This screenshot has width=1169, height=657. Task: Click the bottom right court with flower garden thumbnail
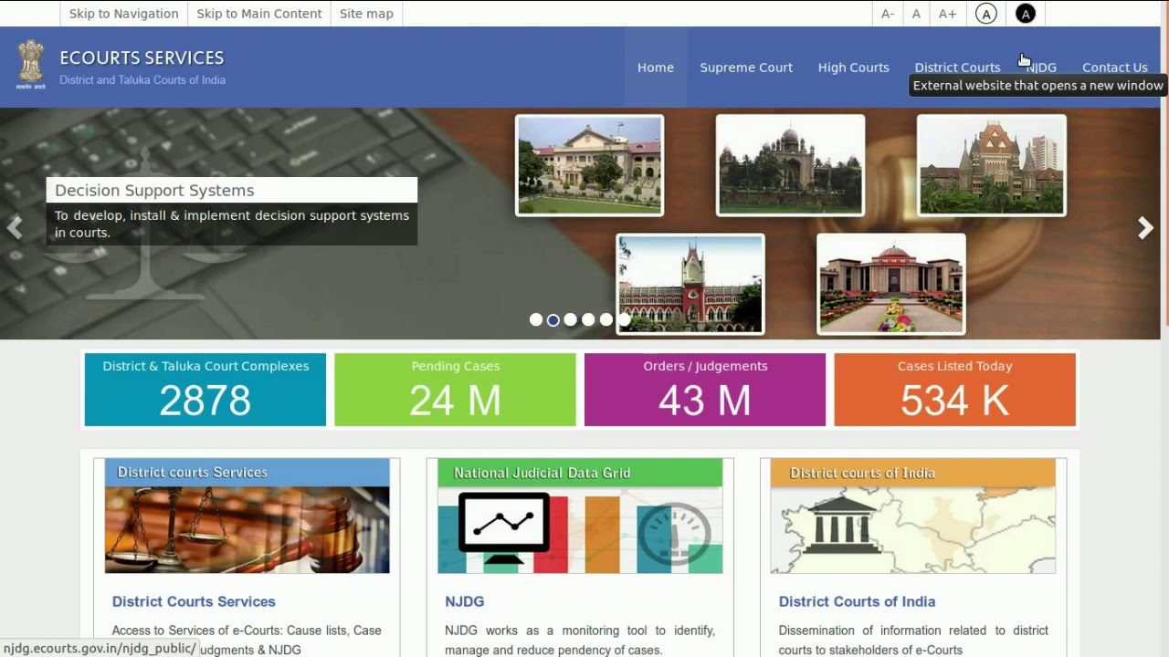(890, 284)
